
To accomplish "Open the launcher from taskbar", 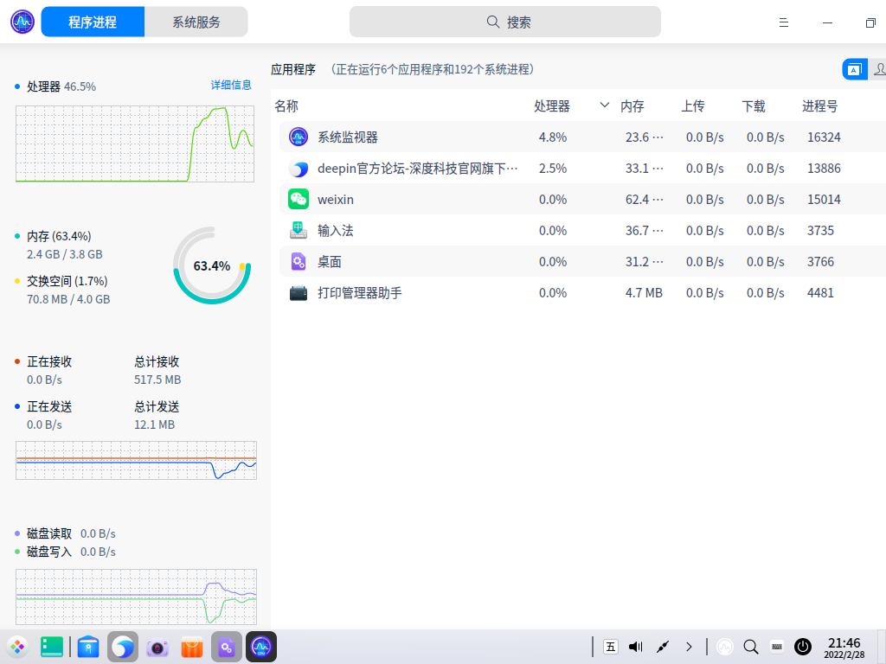I will [x=17, y=647].
